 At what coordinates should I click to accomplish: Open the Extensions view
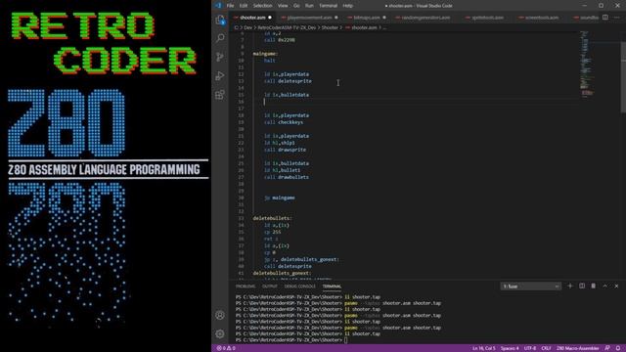tap(220, 95)
